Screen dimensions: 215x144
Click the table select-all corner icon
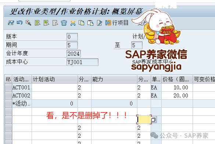[x=8, y=79]
